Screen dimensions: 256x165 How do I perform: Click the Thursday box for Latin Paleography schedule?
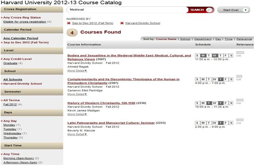[x=220, y=123]
